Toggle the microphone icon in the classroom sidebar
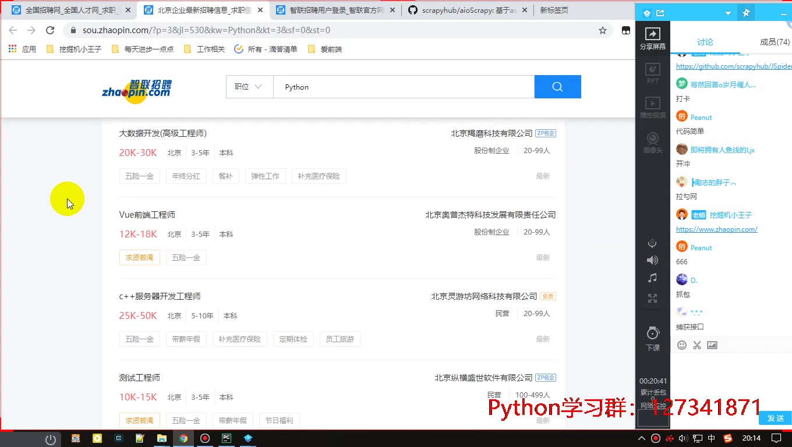Image resolution: width=792 pixels, height=447 pixels. pyautogui.click(x=652, y=243)
